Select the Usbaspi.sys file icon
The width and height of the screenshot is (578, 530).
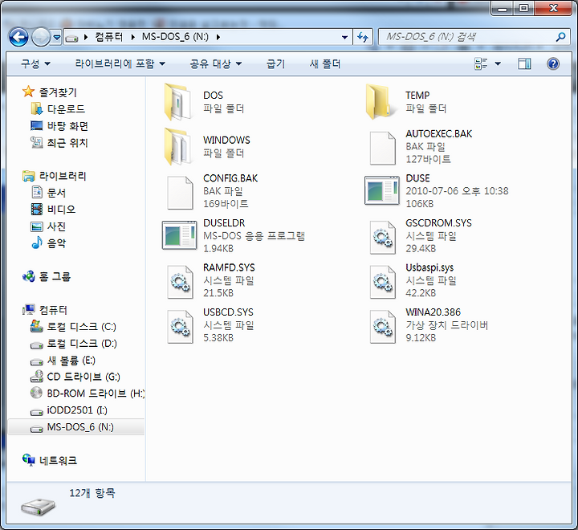(x=382, y=282)
